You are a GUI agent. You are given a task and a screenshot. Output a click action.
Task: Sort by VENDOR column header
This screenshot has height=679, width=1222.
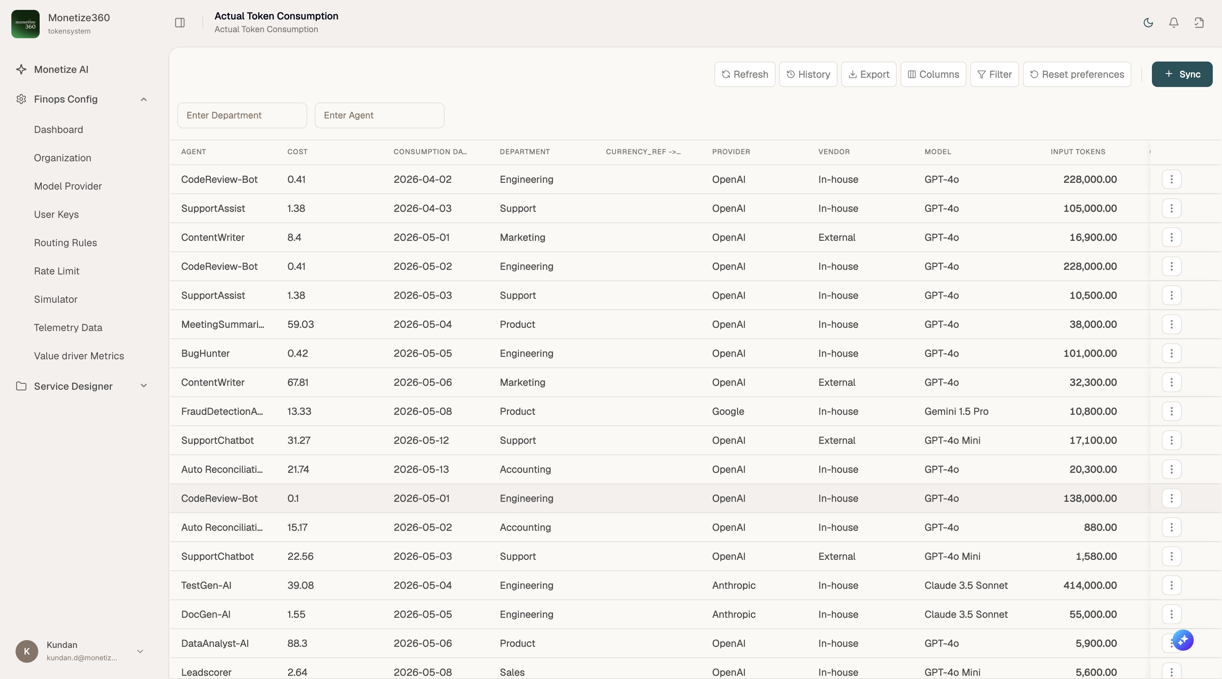coord(834,152)
